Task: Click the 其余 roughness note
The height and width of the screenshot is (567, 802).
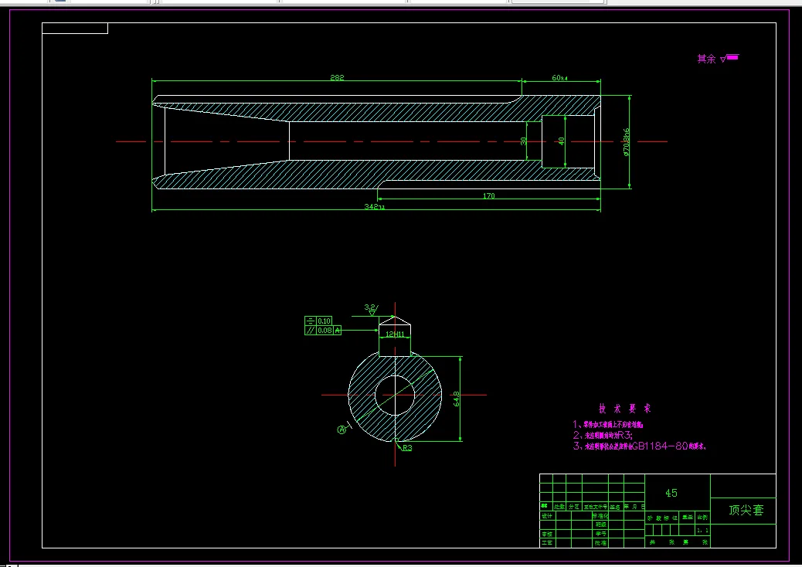Action: (706, 59)
